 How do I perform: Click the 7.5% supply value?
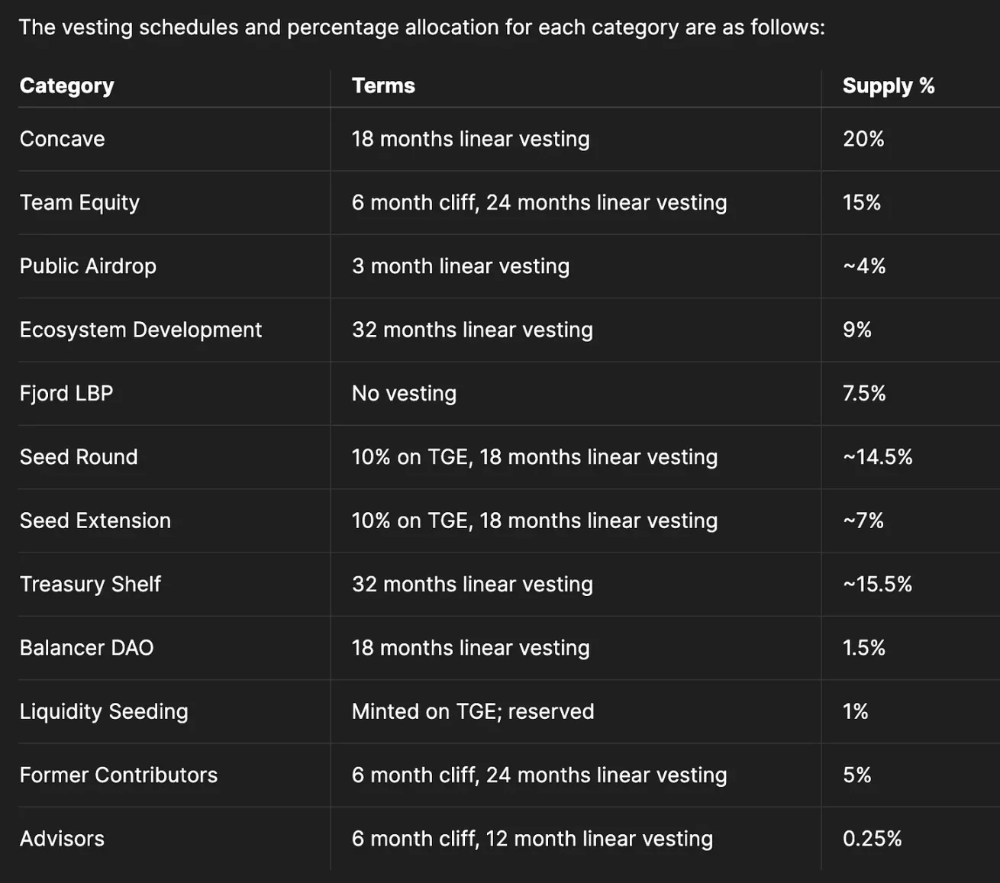pos(864,393)
